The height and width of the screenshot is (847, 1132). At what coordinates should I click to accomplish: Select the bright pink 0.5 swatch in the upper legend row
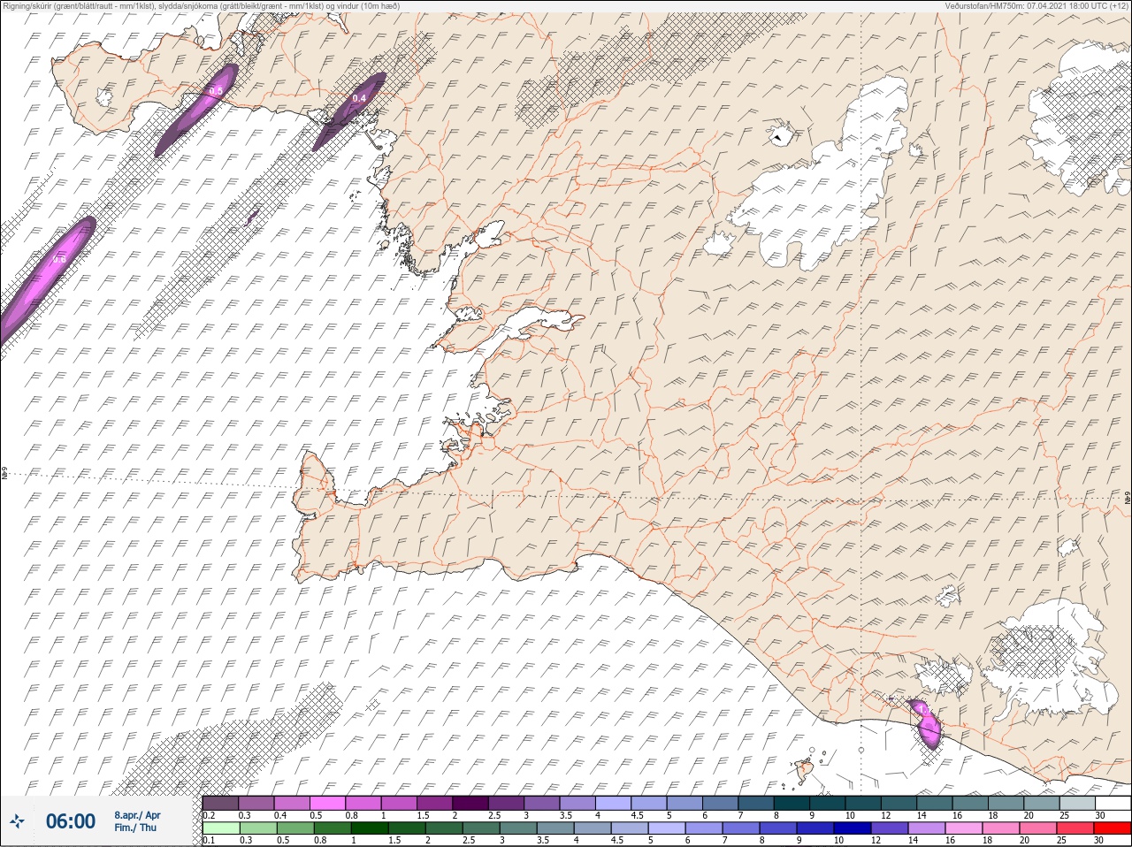tap(329, 803)
